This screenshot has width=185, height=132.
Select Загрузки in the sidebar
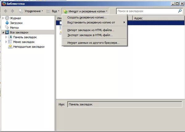tap(16, 23)
